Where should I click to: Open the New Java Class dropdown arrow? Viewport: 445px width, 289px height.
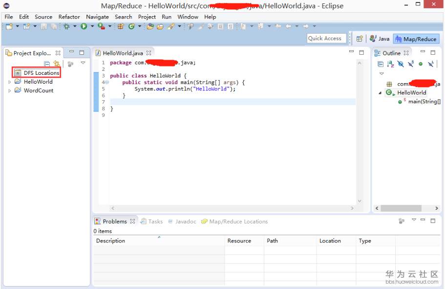140,26
